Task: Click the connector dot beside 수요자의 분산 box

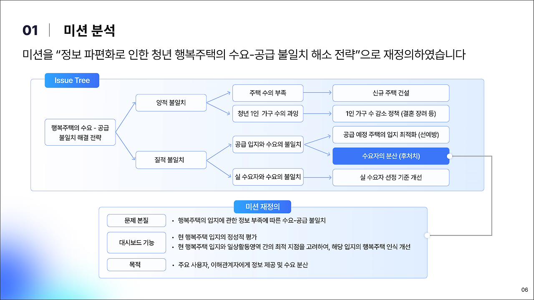Action: pos(449,156)
